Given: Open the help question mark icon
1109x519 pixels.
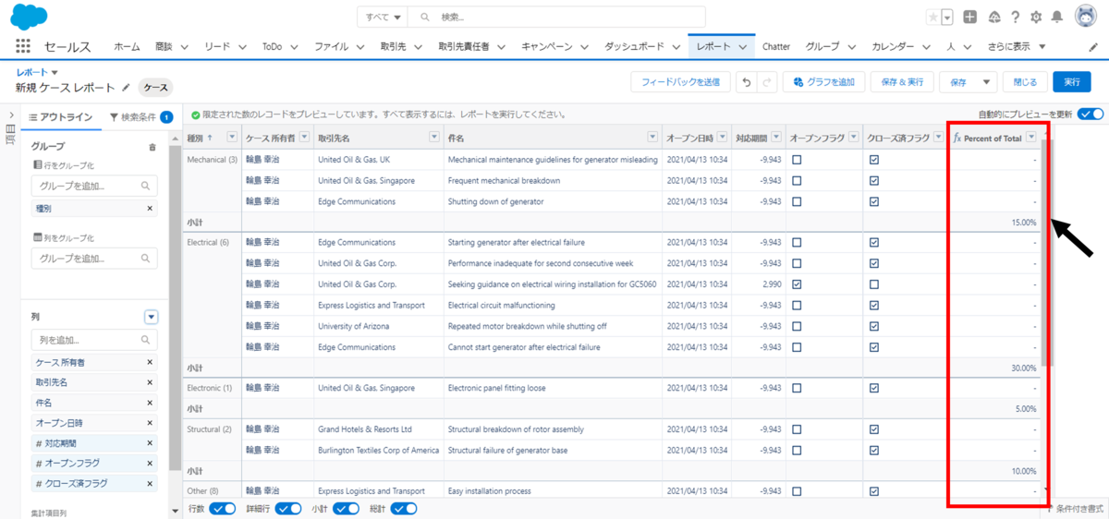Looking at the screenshot, I should (1015, 17).
